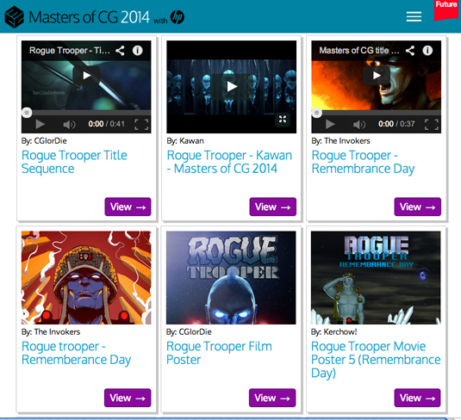The width and height of the screenshot is (461, 420).
Task: Show info for Masters of CG title video
Action: 427,51
